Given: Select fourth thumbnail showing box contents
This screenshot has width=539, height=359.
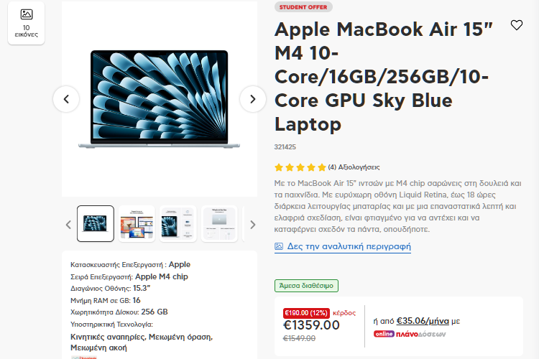Looking at the screenshot, I should [219, 223].
